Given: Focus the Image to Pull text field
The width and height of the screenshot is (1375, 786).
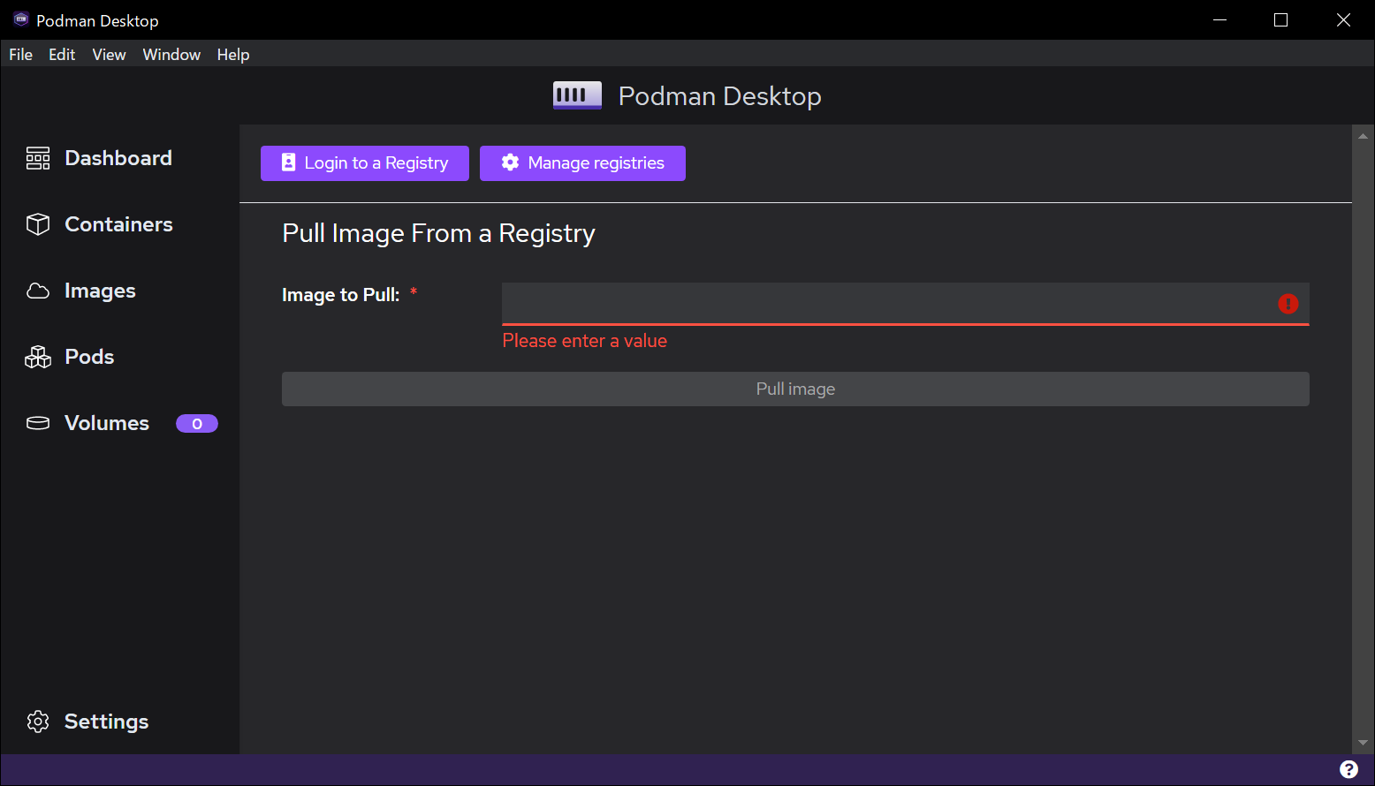Looking at the screenshot, I should click(884, 304).
